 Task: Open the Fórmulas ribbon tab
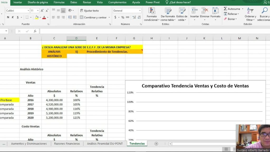point(59,2)
